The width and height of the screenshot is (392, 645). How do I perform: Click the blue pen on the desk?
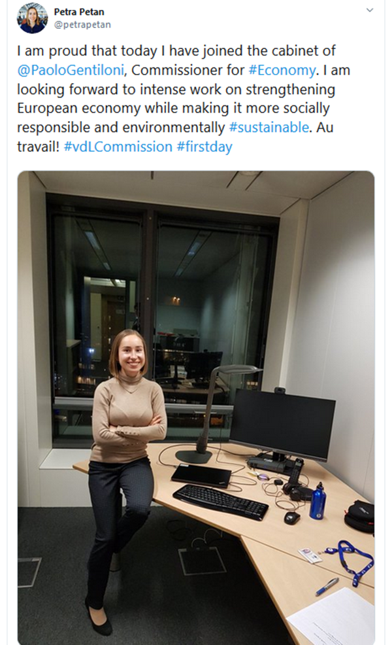(327, 587)
